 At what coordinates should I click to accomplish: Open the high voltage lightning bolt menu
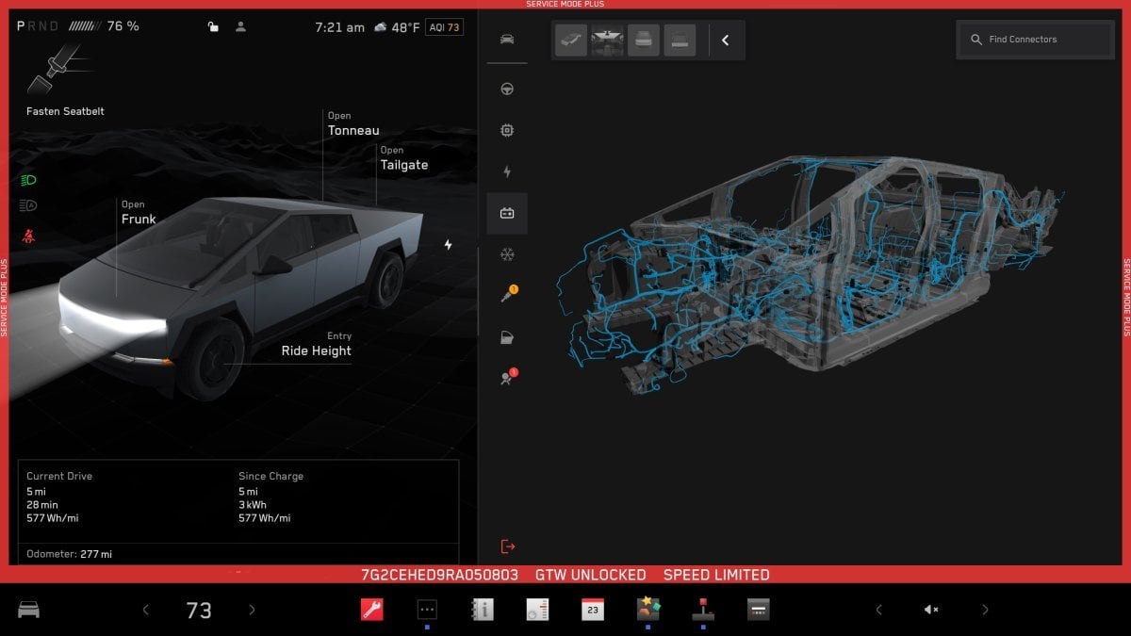coord(507,171)
